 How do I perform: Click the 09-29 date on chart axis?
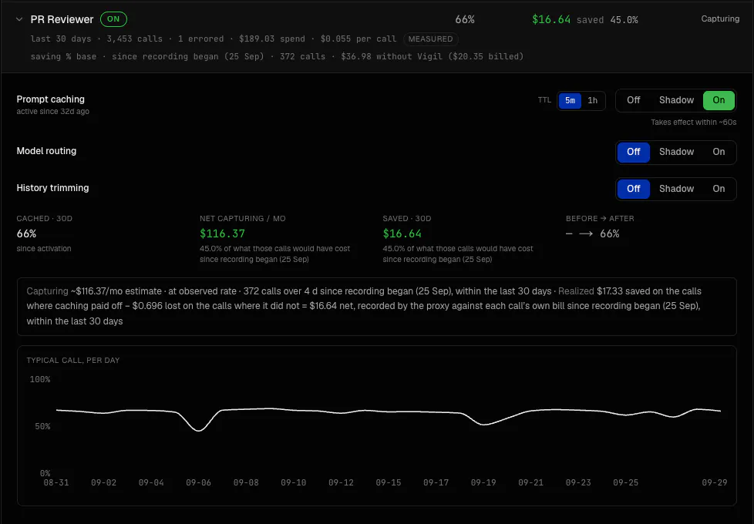point(714,482)
